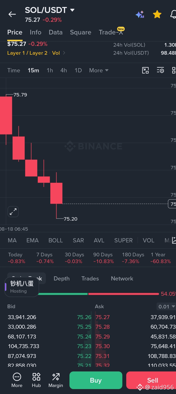Select the 75.23 bid price row
The height and width of the screenshot is (394, 176).
click(x=49, y=346)
